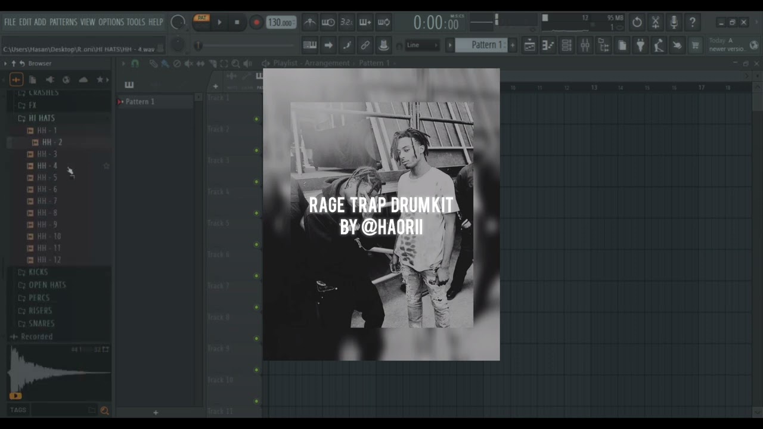This screenshot has height=429, width=763.
Task: Collapse the HI HATS folder
Action: pyautogui.click(x=42, y=118)
